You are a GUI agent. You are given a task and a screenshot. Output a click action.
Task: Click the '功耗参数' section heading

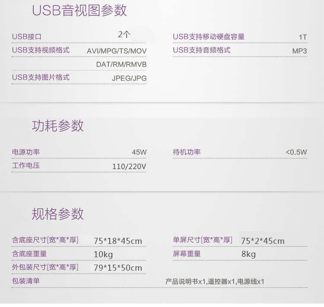[57, 126]
